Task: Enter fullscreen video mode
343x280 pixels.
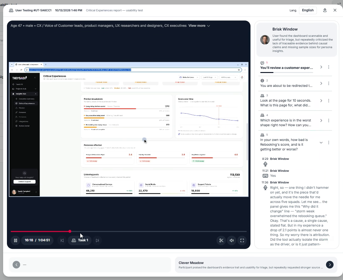Action: tap(242, 240)
